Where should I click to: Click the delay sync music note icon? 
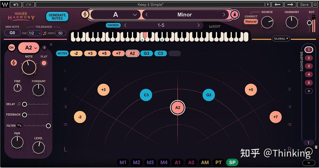click(x=19, y=104)
